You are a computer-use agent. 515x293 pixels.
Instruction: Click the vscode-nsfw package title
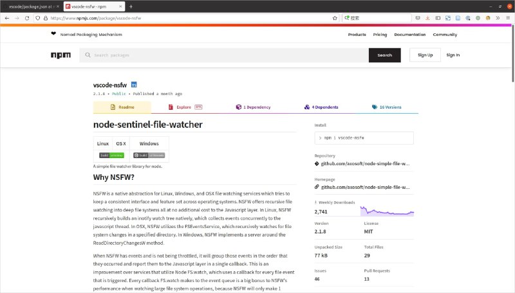pyautogui.click(x=110, y=85)
